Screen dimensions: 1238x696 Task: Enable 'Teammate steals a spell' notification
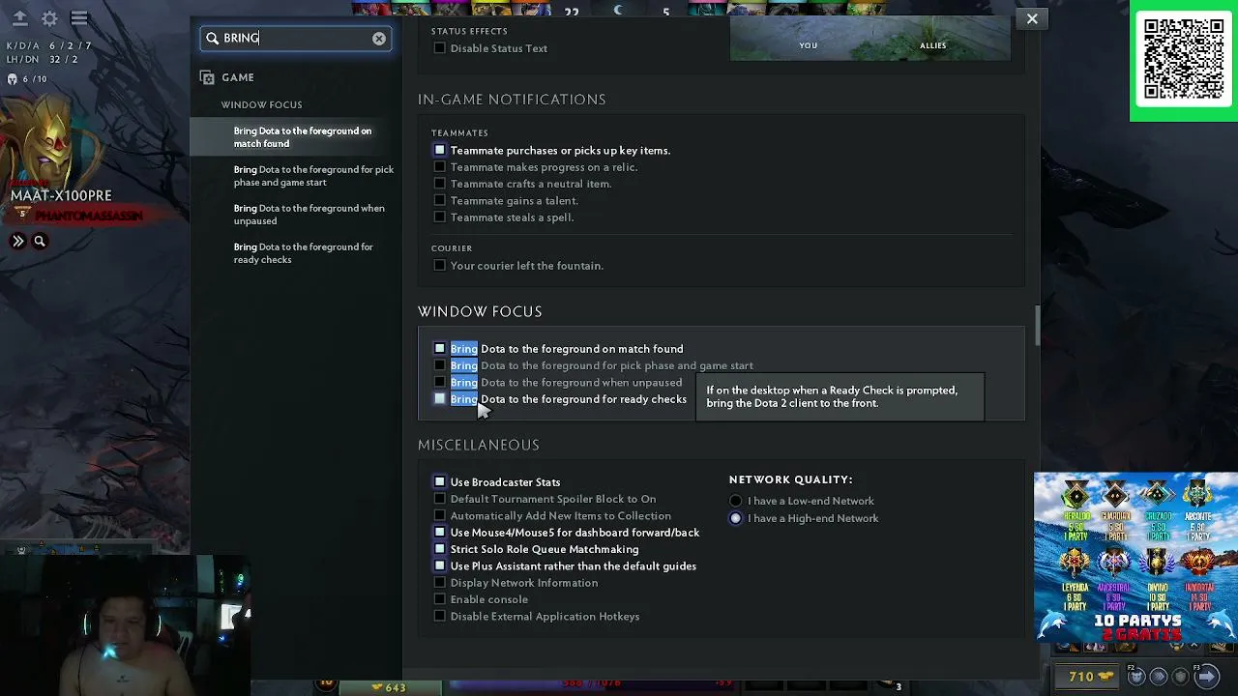440,217
